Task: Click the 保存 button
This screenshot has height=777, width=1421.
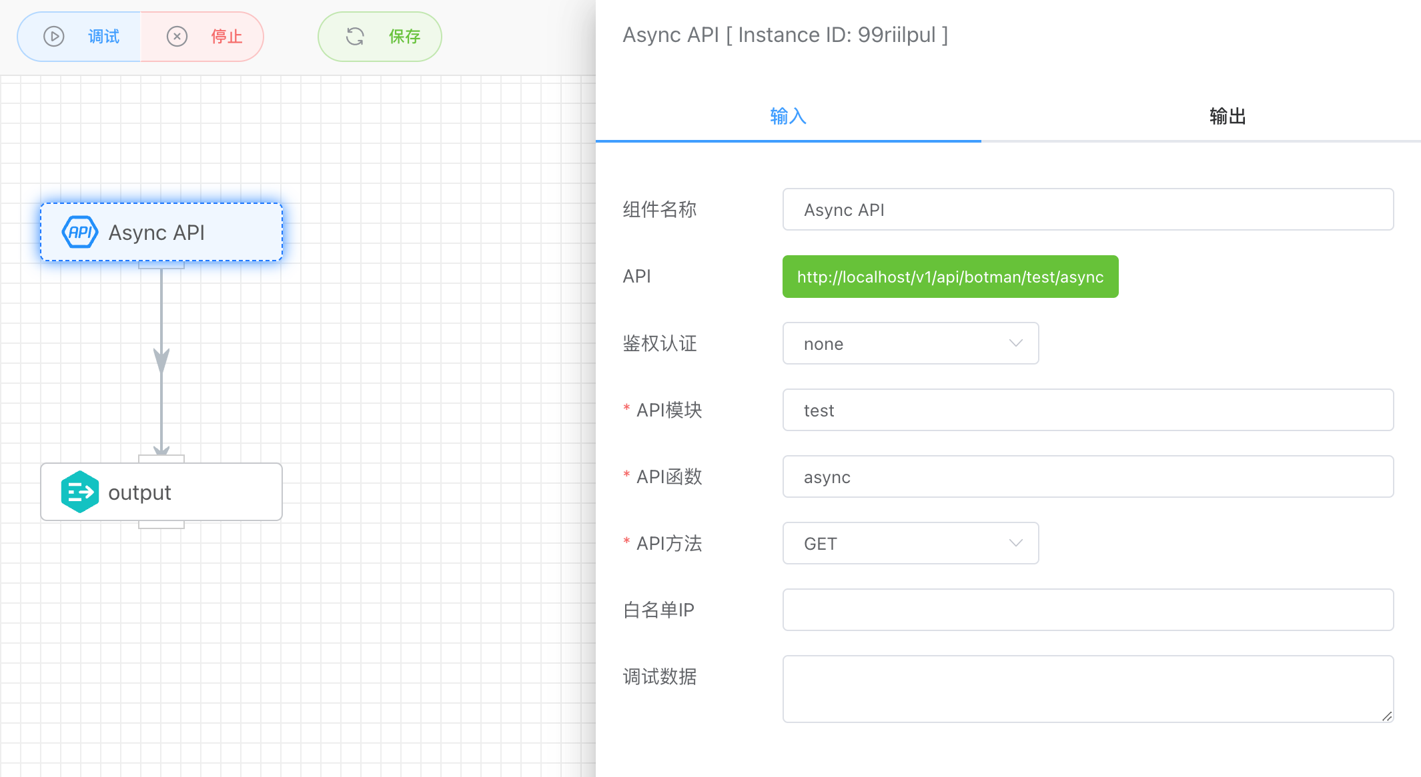Action: pyautogui.click(x=379, y=37)
